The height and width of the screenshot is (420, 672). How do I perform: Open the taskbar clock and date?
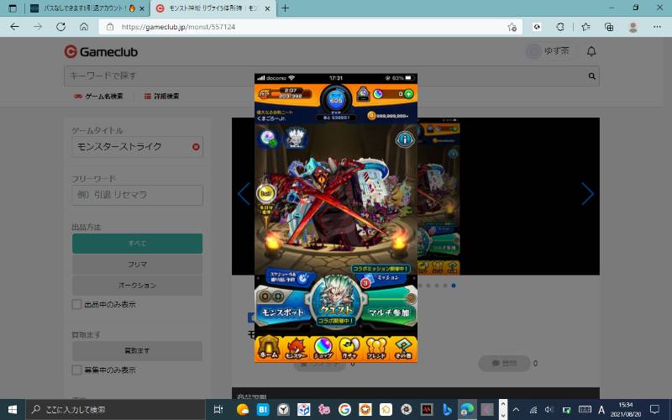[626, 410]
